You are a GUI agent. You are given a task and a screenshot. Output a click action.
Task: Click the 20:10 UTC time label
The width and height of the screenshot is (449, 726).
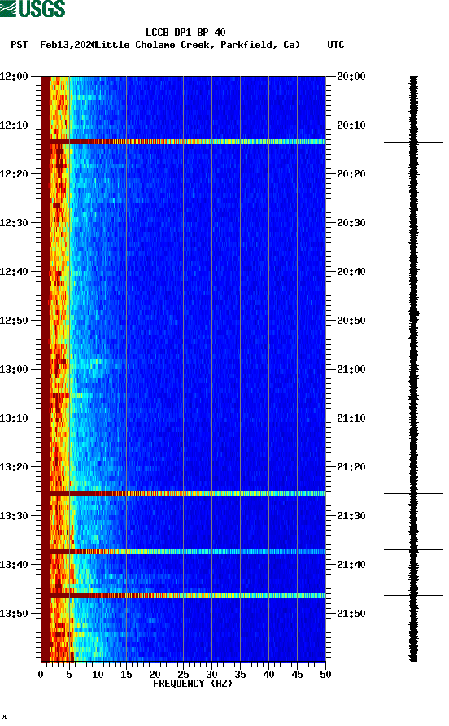click(351, 125)
